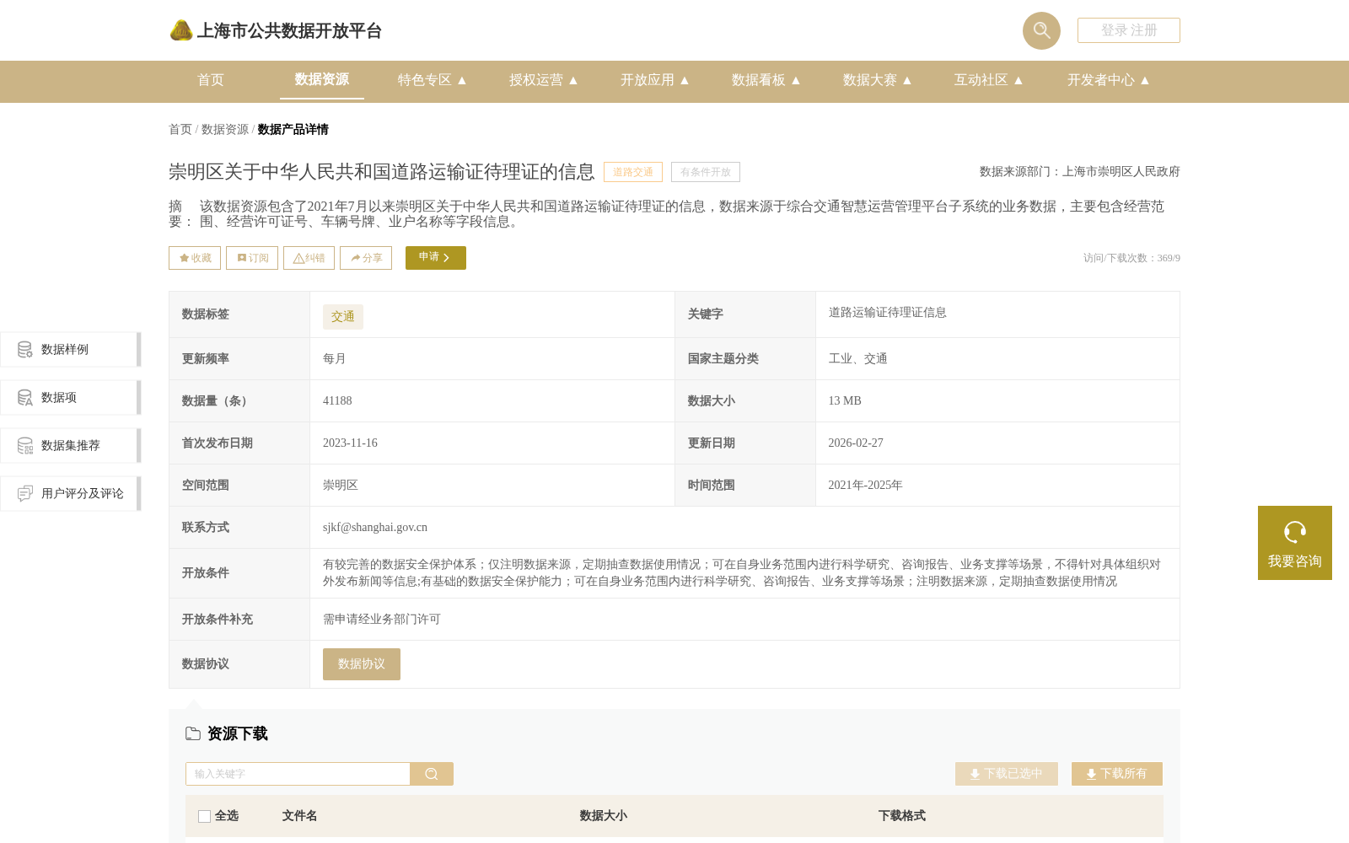Click the email sjkf@shanghai.gov.cn

[375, 528]
